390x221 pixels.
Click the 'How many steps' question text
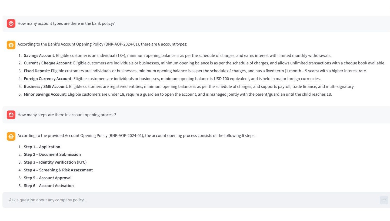[67, 115]
